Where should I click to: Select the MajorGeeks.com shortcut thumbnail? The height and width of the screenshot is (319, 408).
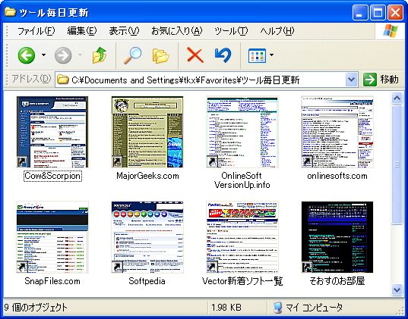pos(147,132)
